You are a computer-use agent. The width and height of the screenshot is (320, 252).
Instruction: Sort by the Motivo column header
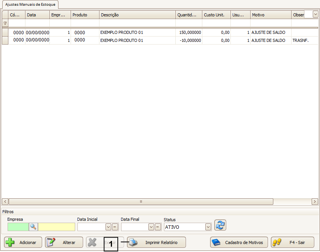[270, 15]
